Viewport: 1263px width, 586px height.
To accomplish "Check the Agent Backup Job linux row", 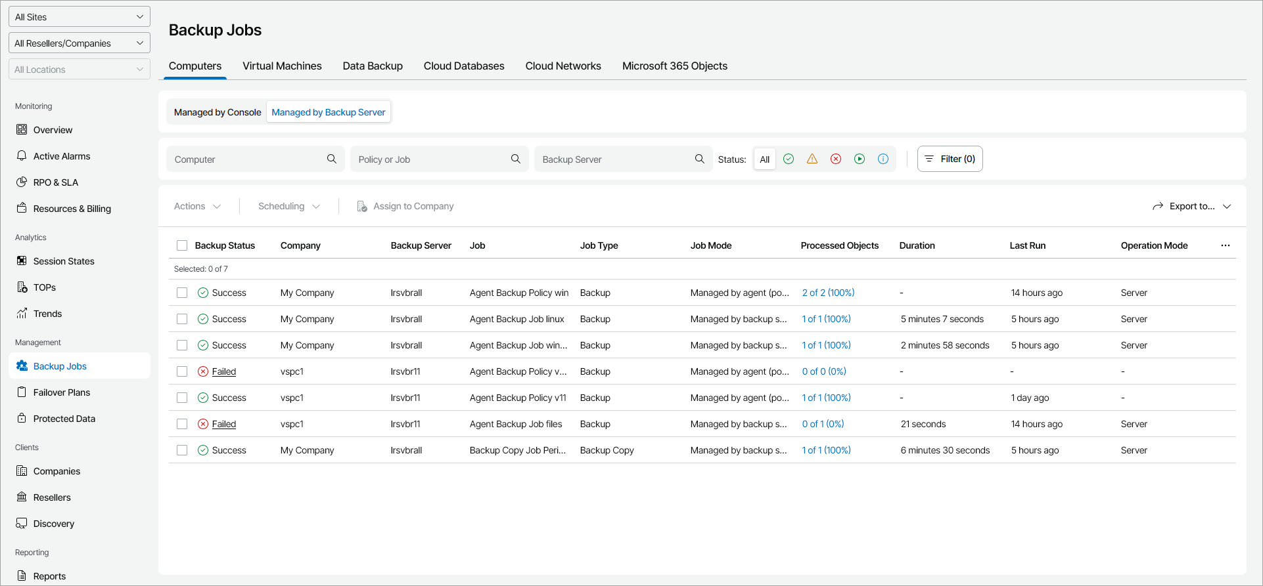I will (182, 319).
